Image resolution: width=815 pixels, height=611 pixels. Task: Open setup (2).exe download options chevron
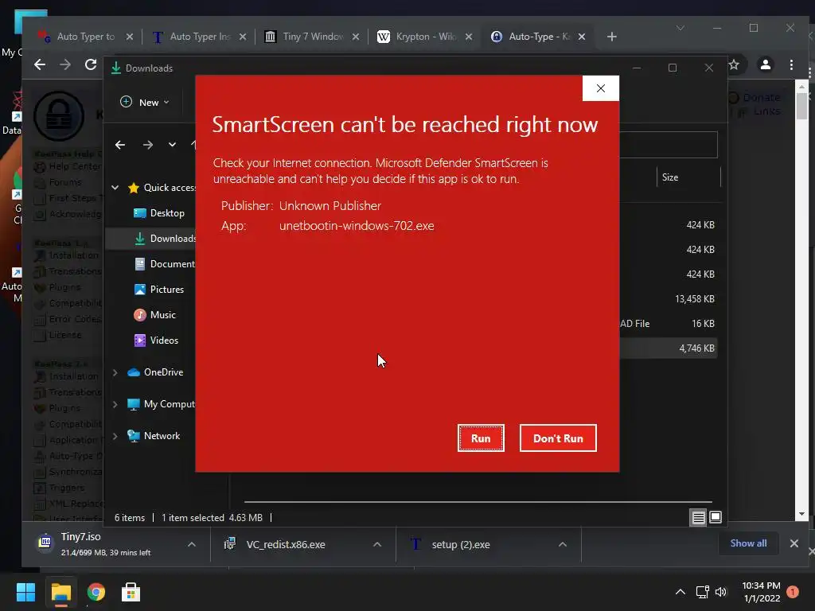(x=563, y=544)
